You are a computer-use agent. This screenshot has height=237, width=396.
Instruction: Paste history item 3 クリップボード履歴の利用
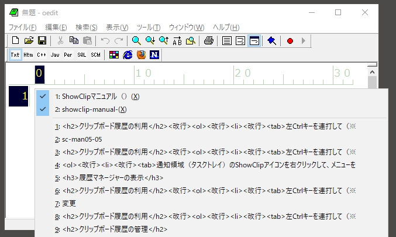coord(211,152)
